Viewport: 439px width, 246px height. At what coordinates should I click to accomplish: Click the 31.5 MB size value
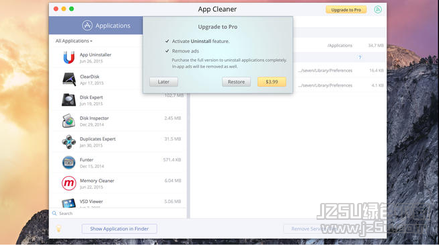point(173,139)
